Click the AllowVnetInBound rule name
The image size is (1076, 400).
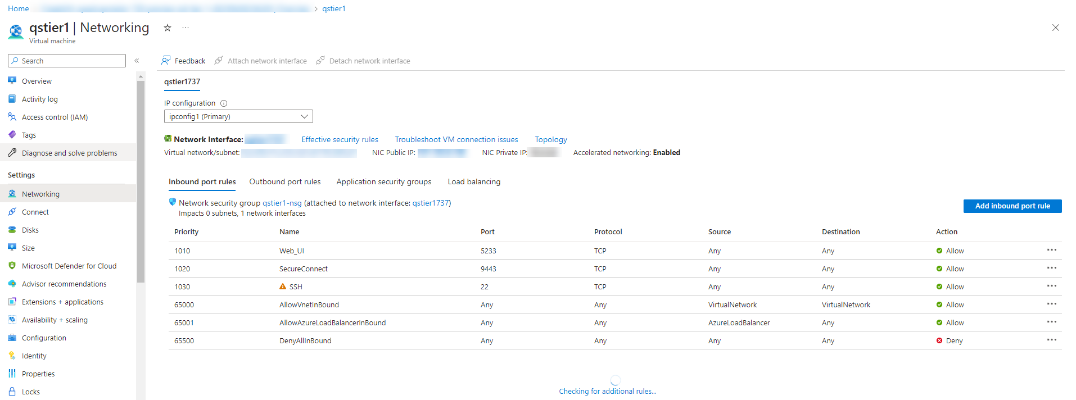[309, 305]
